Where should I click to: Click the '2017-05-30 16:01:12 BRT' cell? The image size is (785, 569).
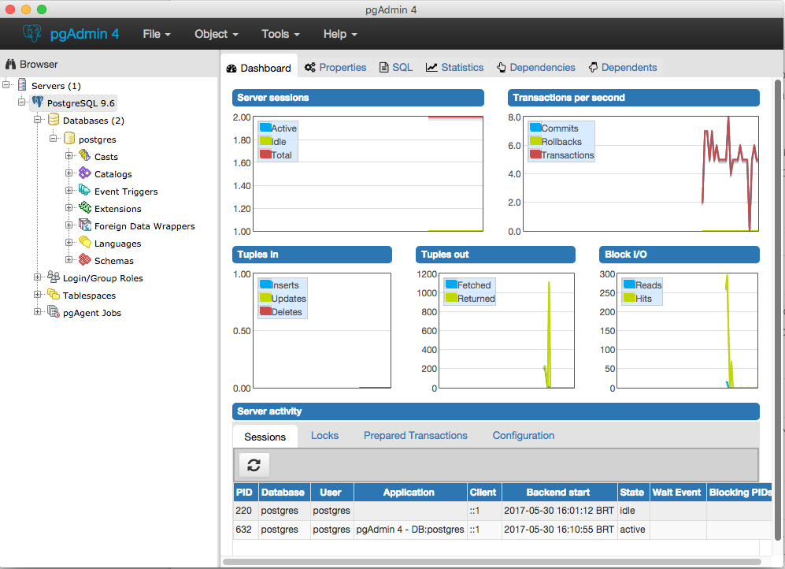559,511
